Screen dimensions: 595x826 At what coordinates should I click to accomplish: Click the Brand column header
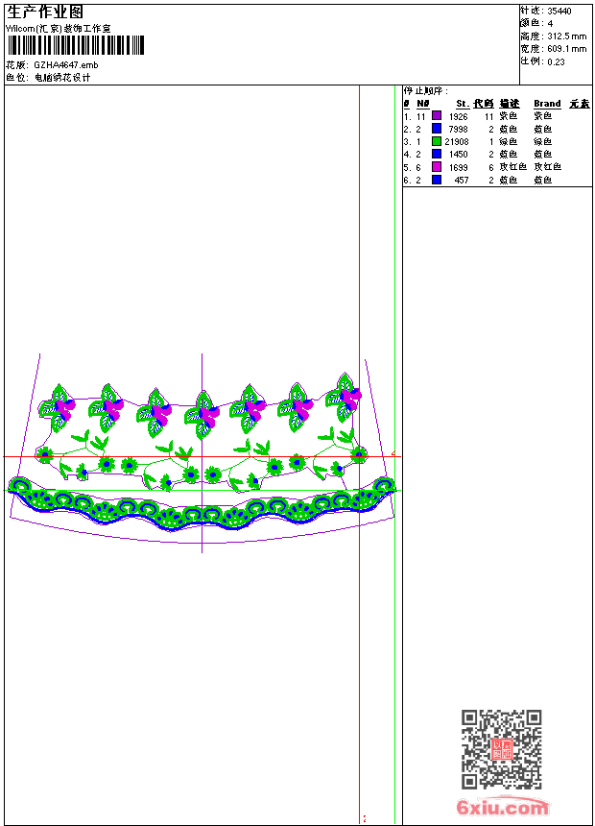coord(547,104)
